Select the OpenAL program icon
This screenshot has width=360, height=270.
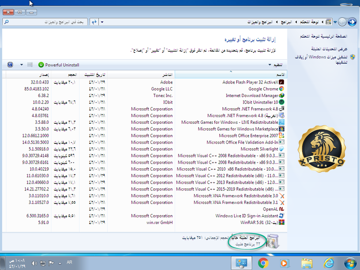pyautogui.click(x=281, y=209)
